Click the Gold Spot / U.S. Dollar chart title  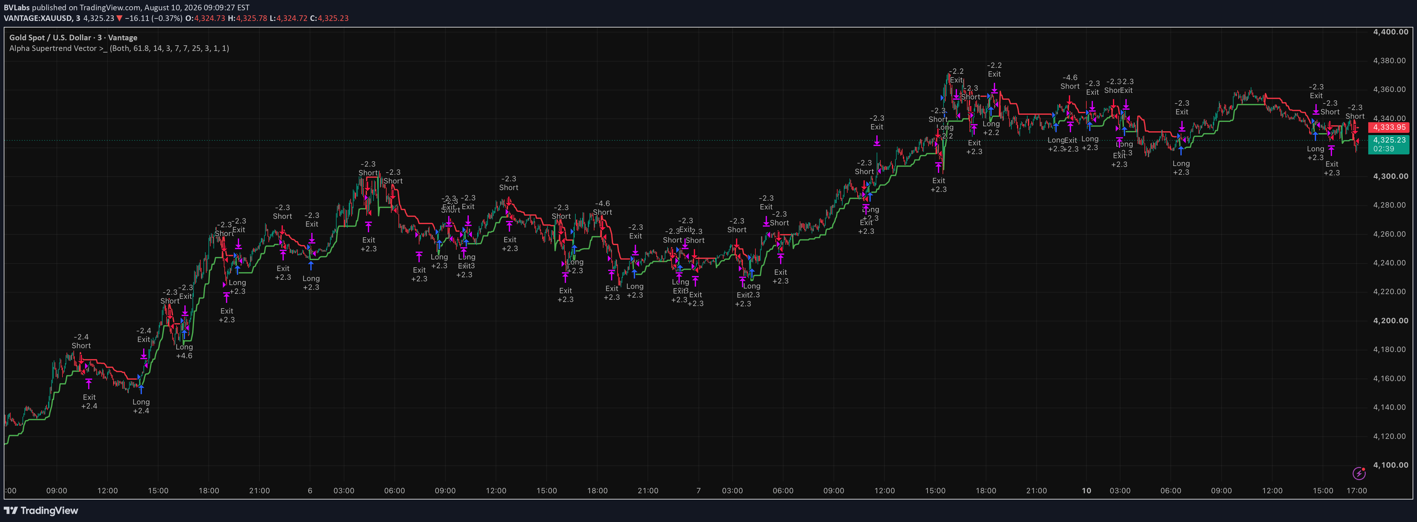click(73, 38)
